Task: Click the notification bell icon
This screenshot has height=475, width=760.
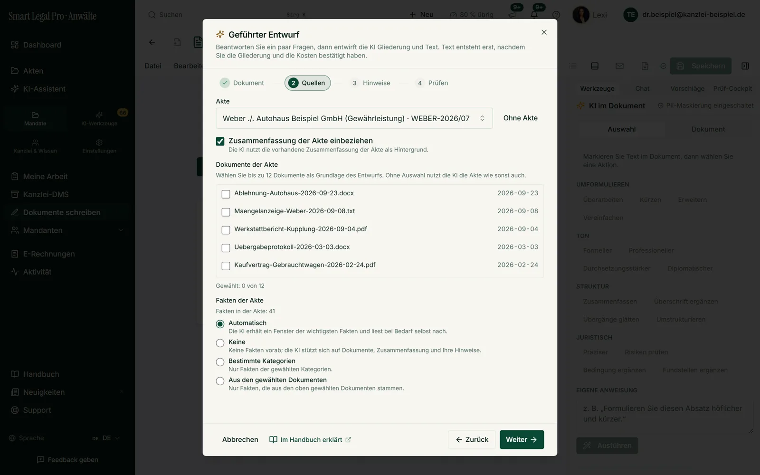Action: (x=534, y=15)
